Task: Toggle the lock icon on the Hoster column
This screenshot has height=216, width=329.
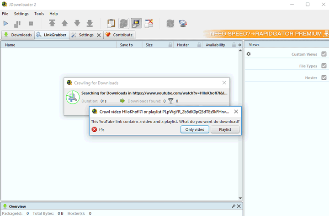Action: coord(199,45)
